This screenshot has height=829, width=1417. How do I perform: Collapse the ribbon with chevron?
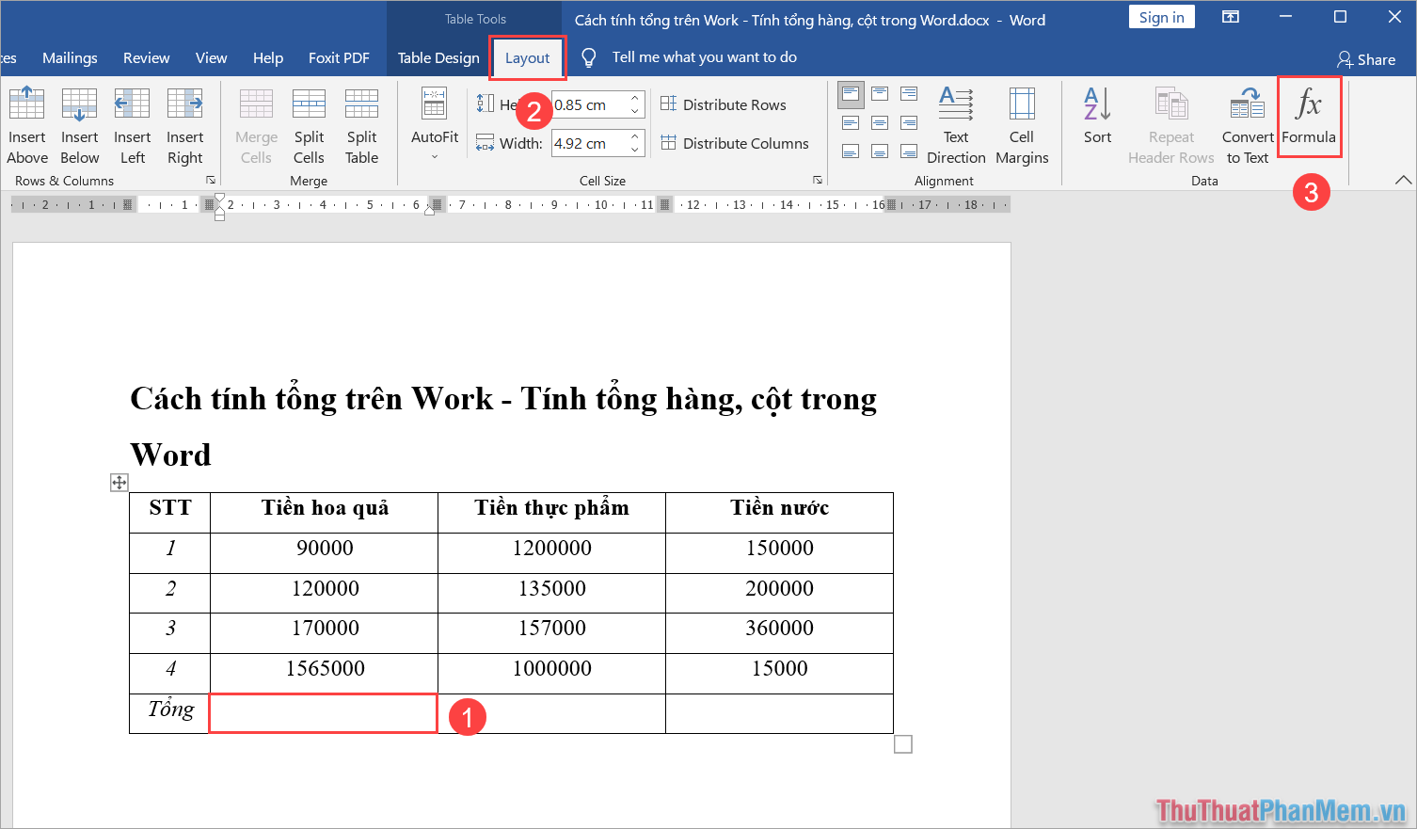click(x=1403, y=180)
